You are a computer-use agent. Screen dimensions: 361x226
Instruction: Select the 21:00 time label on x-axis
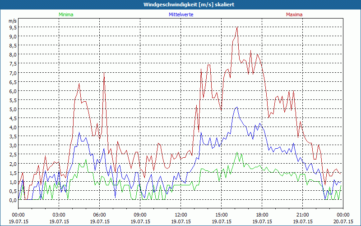click(x=302, y=215)
